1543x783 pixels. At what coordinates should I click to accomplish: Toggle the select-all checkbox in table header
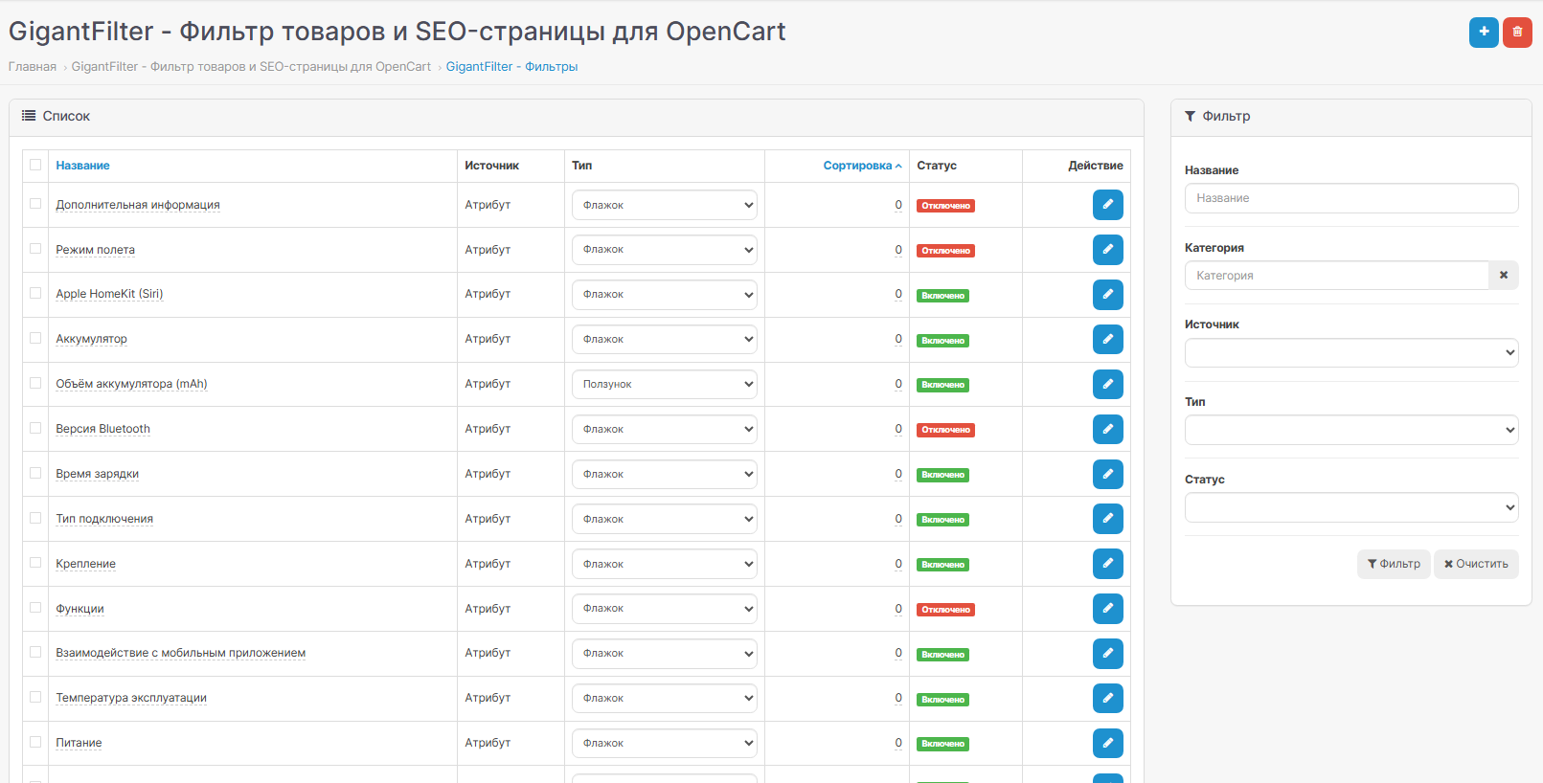[x=35, y=165]
